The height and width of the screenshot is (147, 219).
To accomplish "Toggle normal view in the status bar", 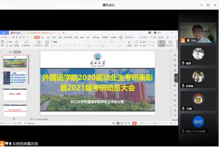I will [118, 123].
